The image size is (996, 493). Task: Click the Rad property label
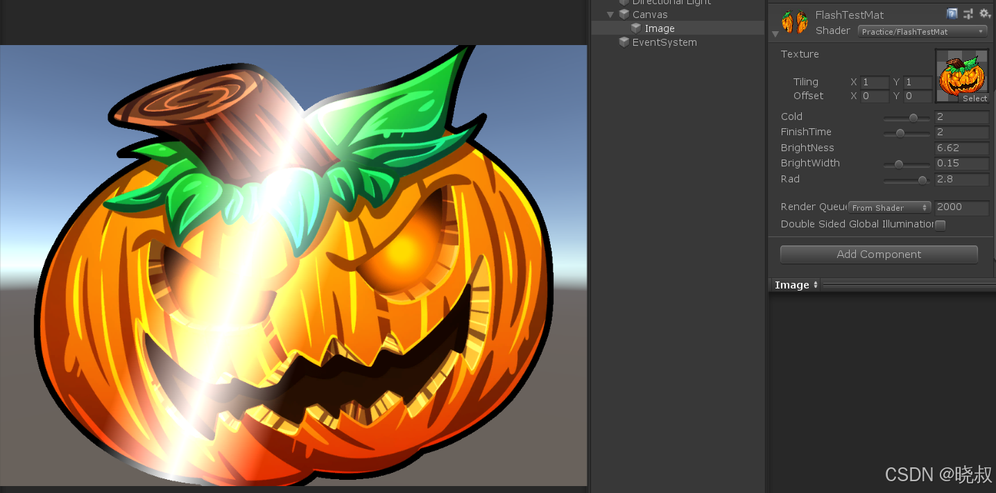(790, 179)
